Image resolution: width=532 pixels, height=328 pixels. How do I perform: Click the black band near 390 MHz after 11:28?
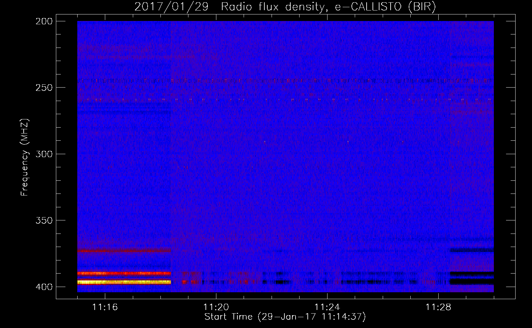[x=472, y=274]
